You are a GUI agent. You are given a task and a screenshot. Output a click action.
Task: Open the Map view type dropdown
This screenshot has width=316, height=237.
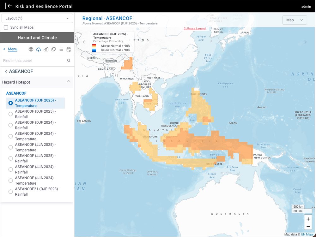tap(295, 20)
